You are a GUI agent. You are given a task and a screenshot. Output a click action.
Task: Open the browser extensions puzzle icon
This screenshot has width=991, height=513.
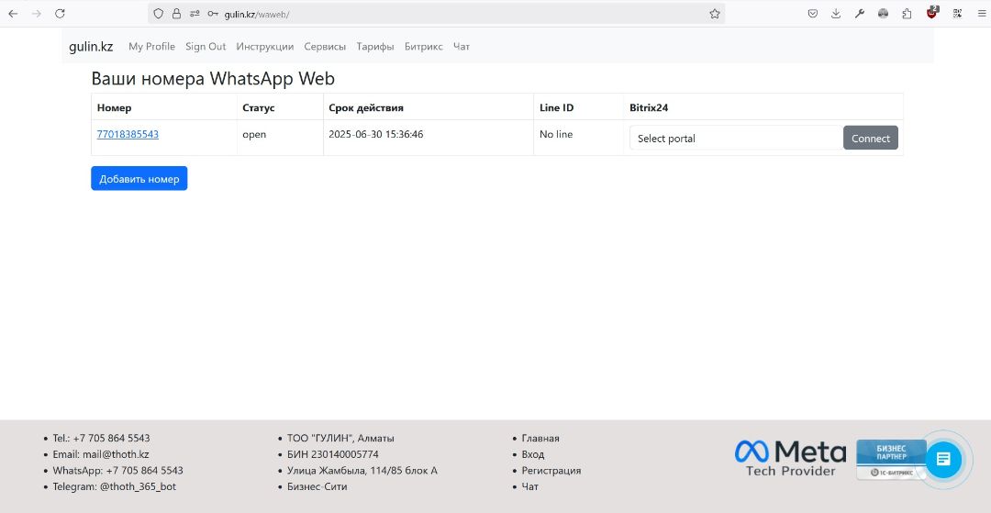point(907,14)
